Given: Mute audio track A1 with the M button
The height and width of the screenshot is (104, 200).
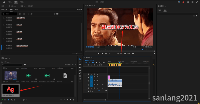Looking at the screenshot, I should (x=97, y=84).
